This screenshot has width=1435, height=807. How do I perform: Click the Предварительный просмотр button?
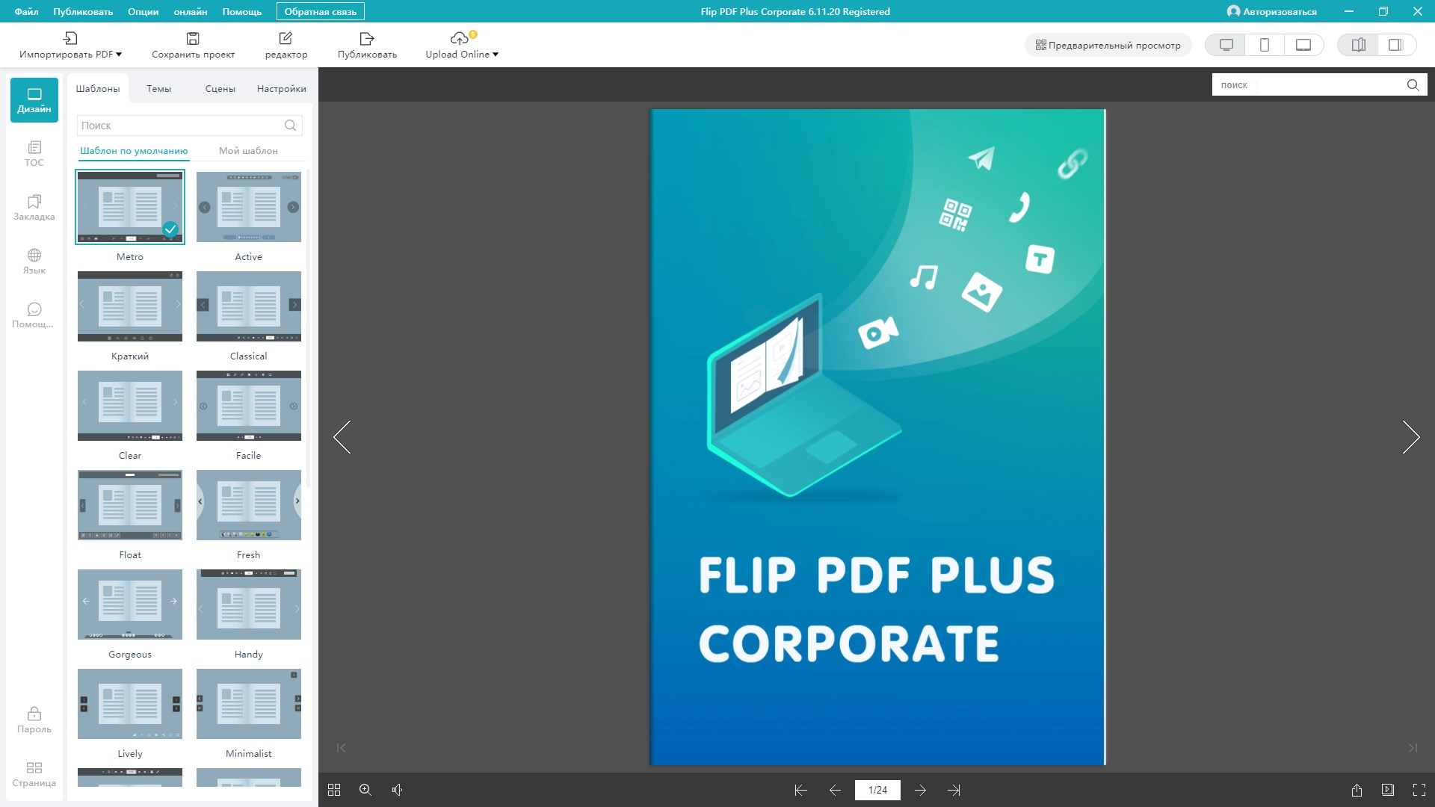pos(1108,45)
